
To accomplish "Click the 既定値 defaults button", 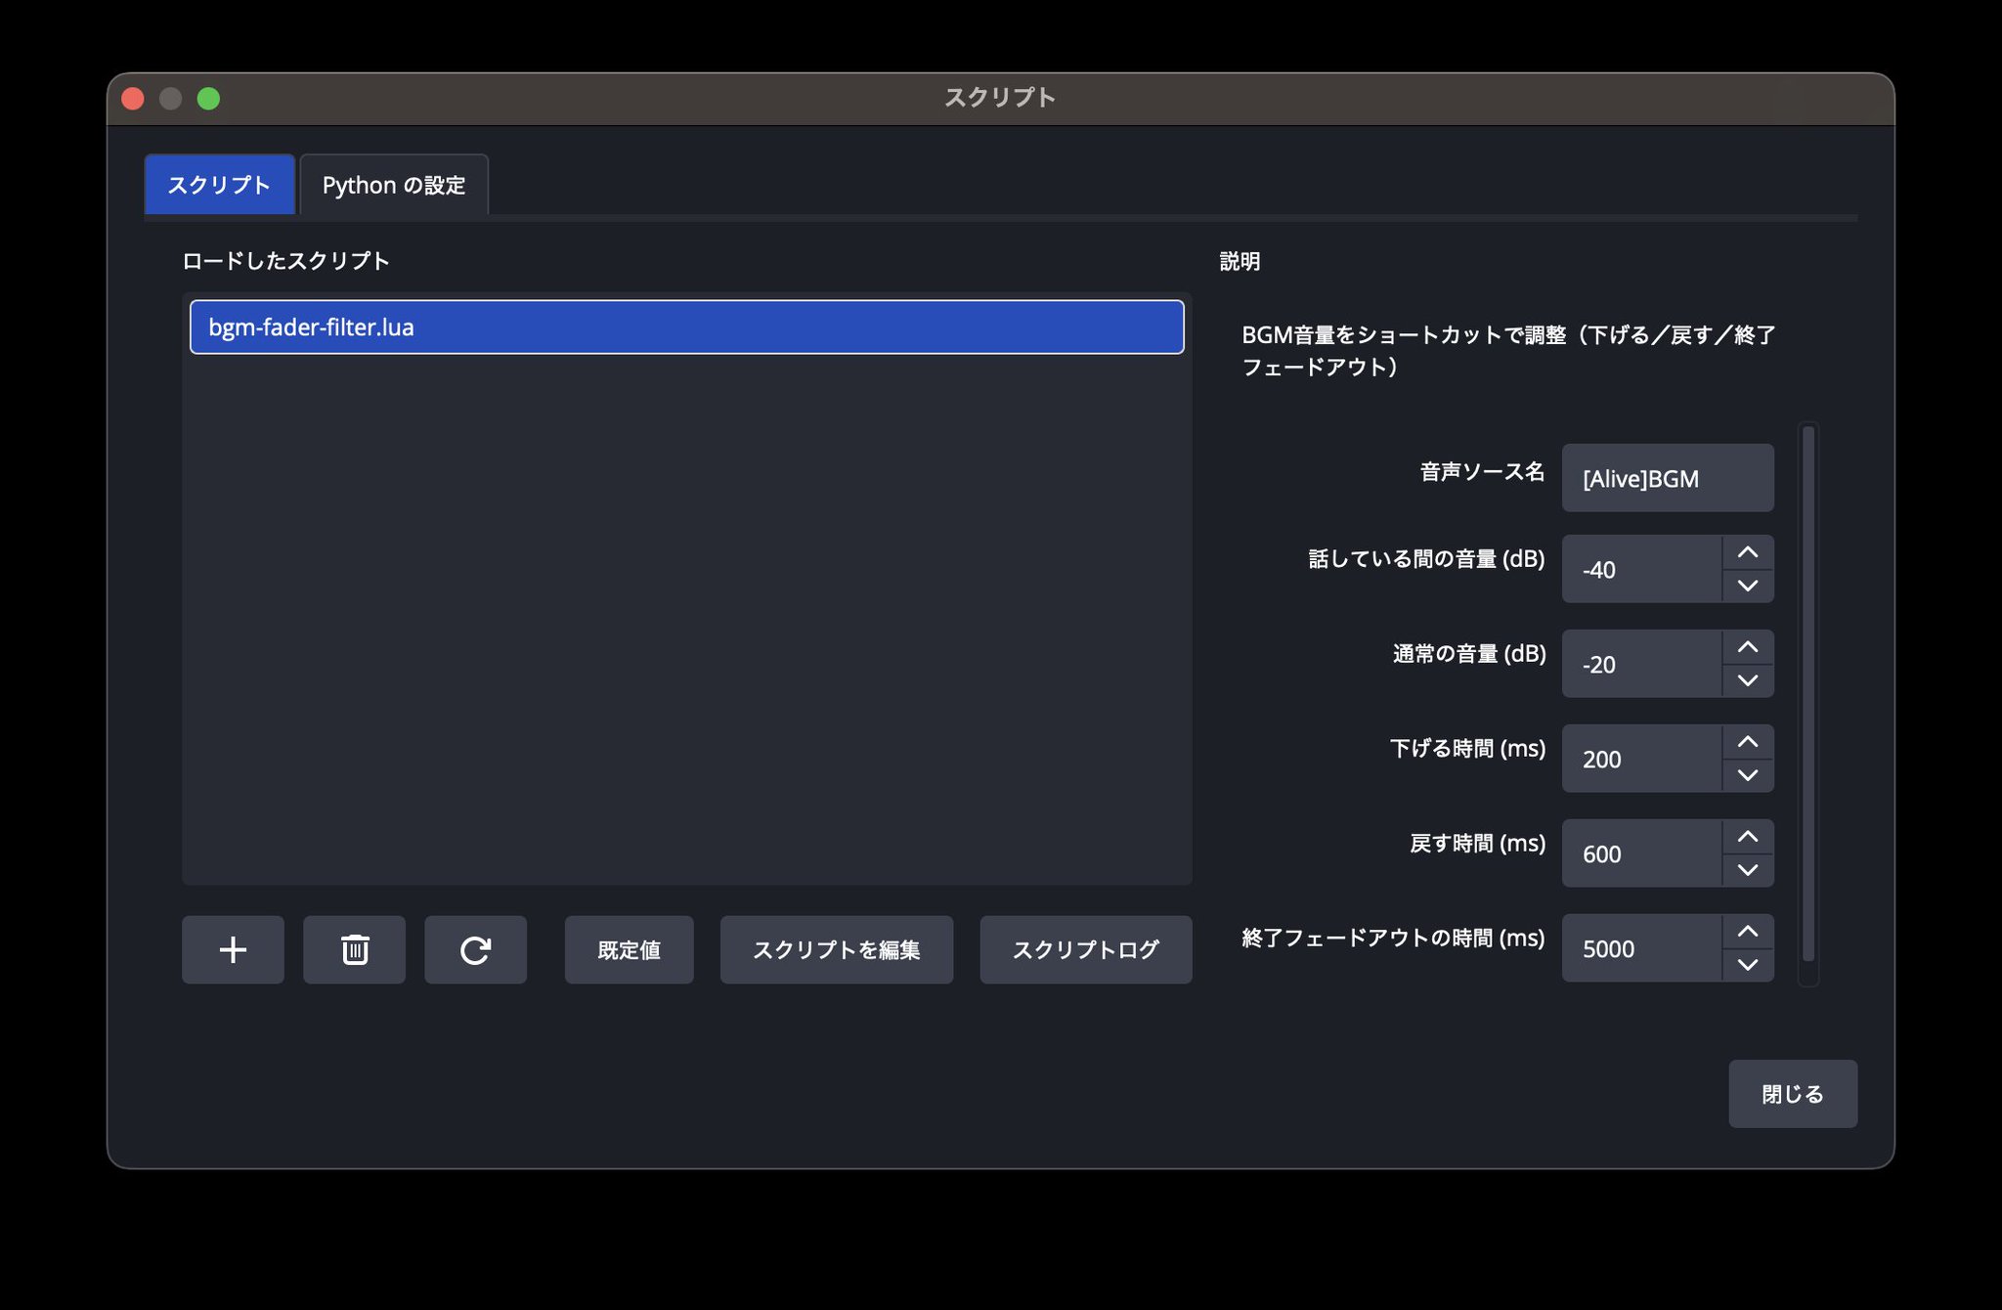I will point(629,949).
